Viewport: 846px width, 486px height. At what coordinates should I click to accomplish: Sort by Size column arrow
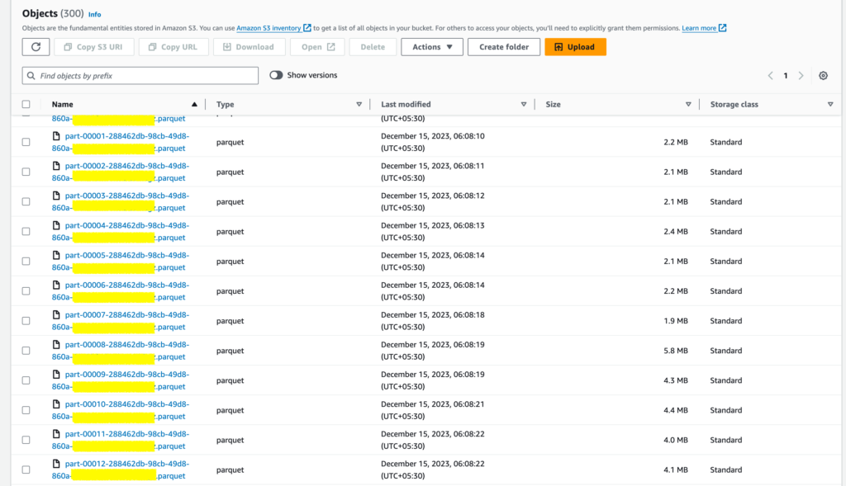coord(688,105)
